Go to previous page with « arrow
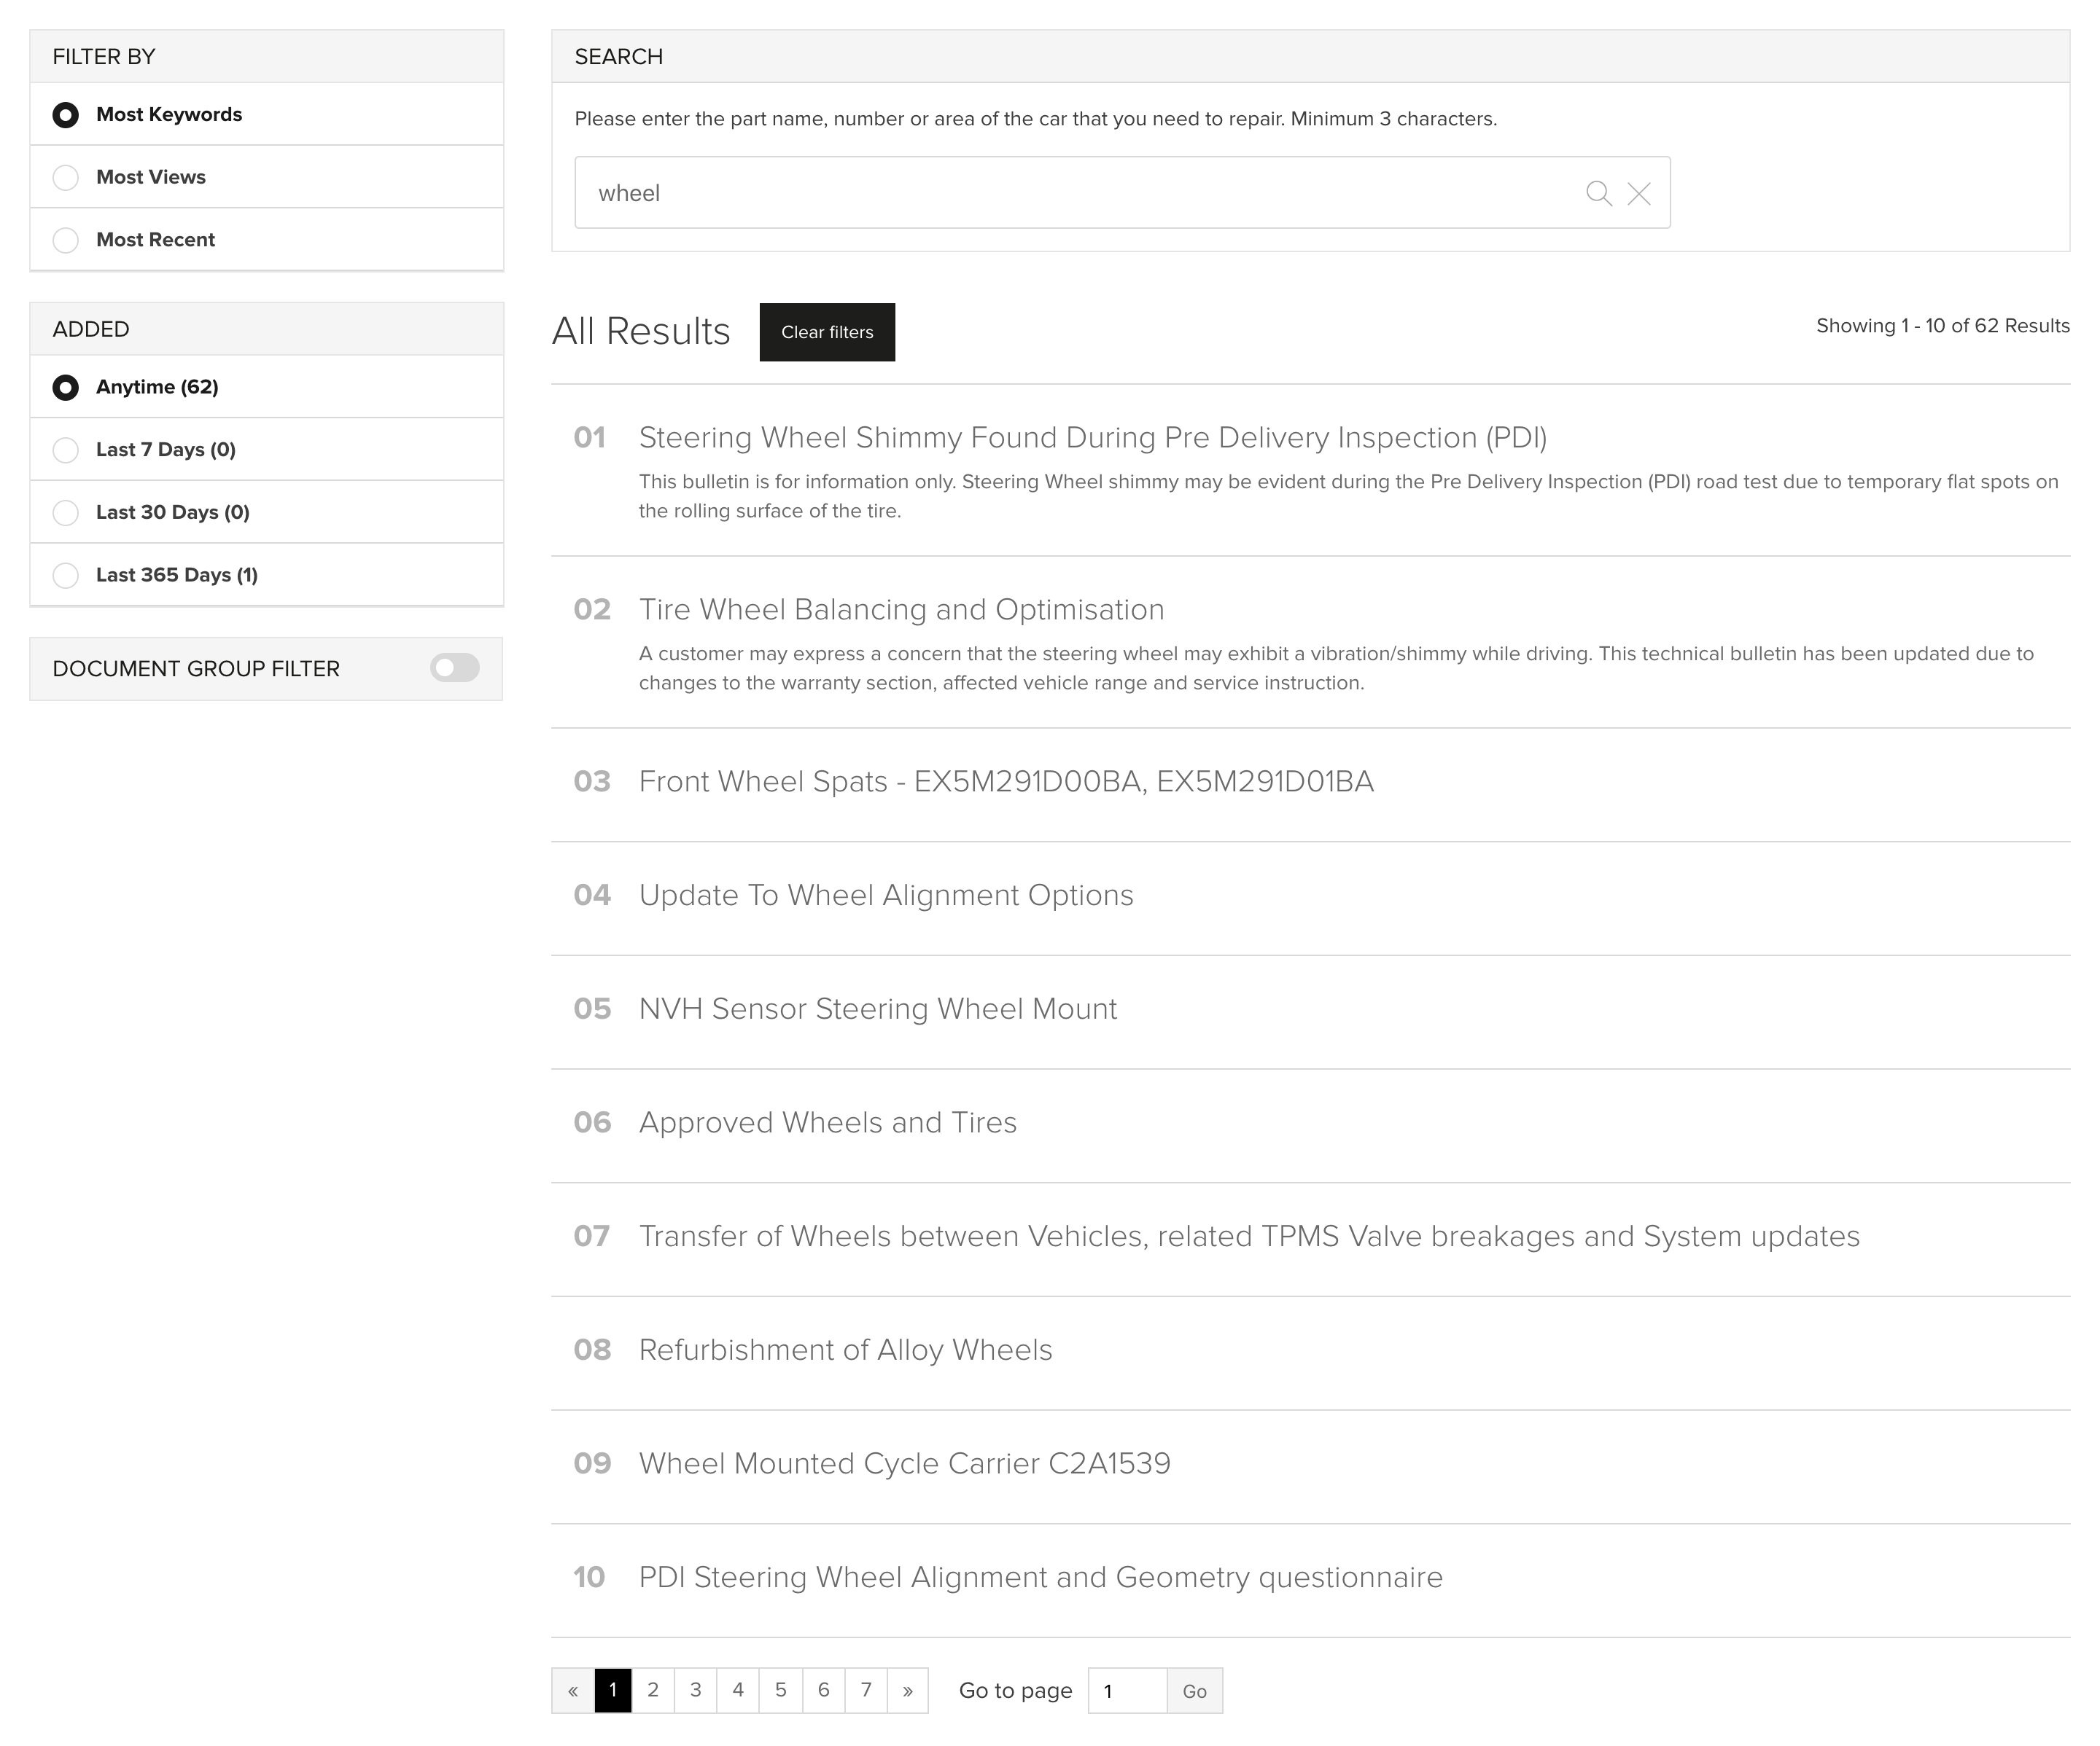The image size is (2100, 1746). click(573, 1691)
